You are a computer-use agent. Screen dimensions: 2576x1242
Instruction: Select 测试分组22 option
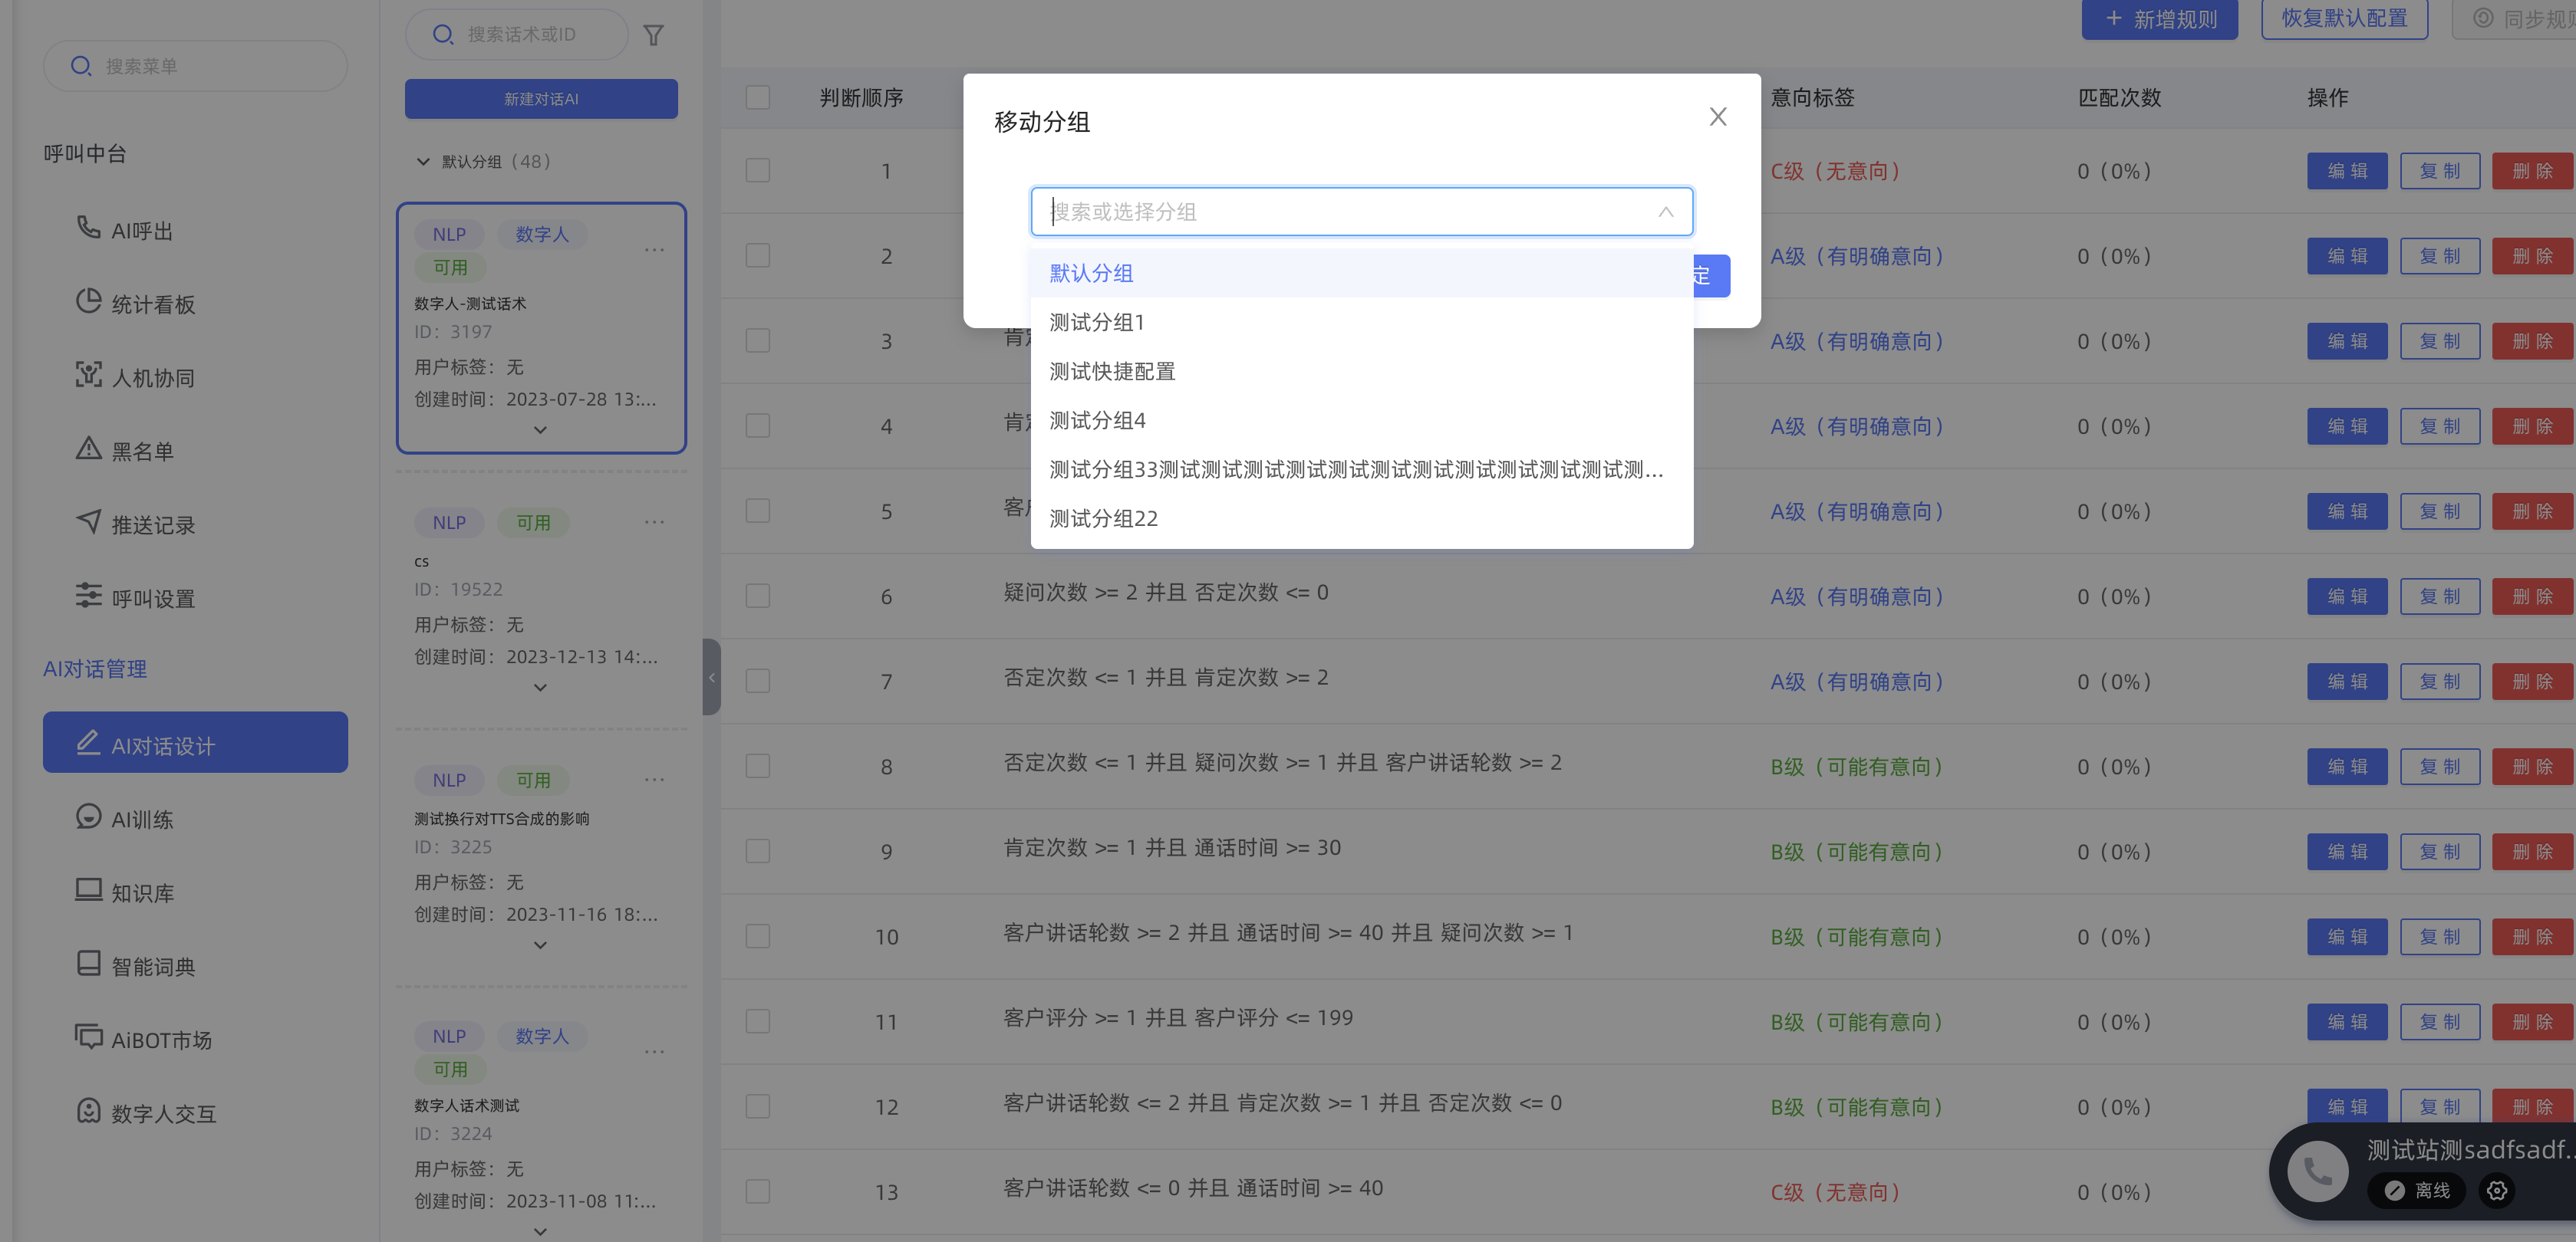1362,517
